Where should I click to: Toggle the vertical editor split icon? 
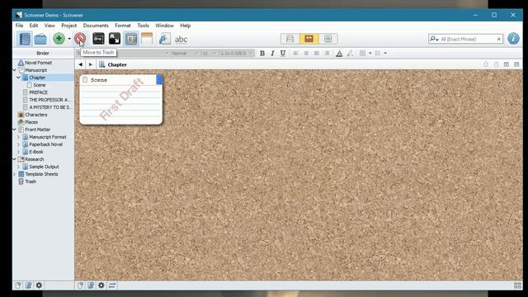tap(506, 64)
